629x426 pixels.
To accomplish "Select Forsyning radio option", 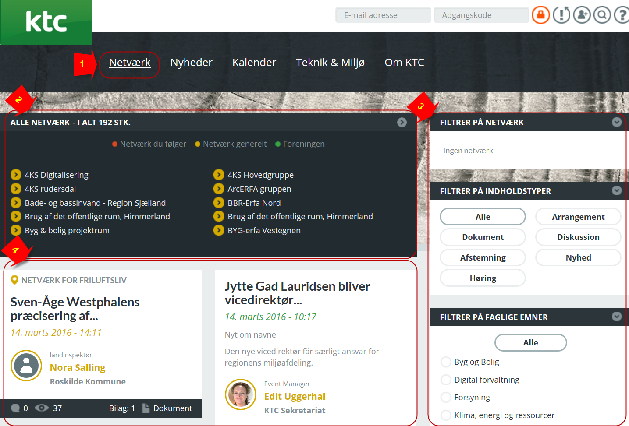I will coord(446,398).
